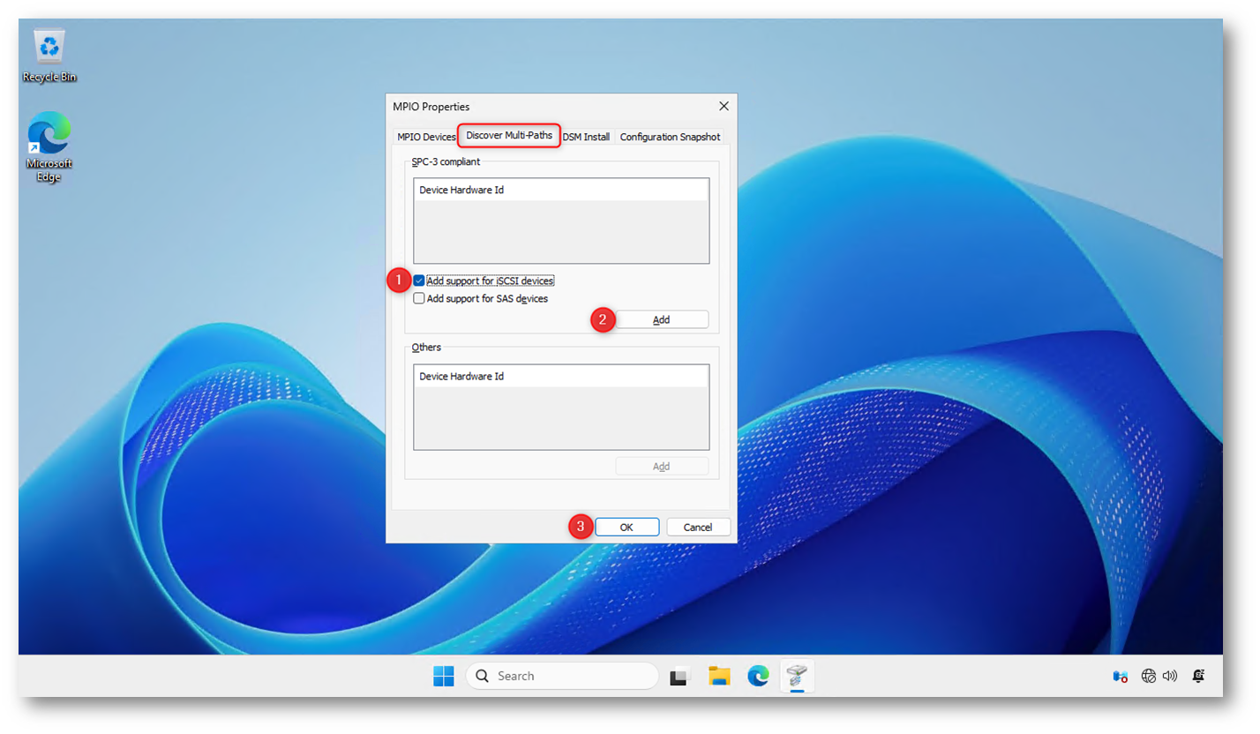1260x734 pixels.
Task: Enable Add support for SAS devices
Action: pos(419,298)
